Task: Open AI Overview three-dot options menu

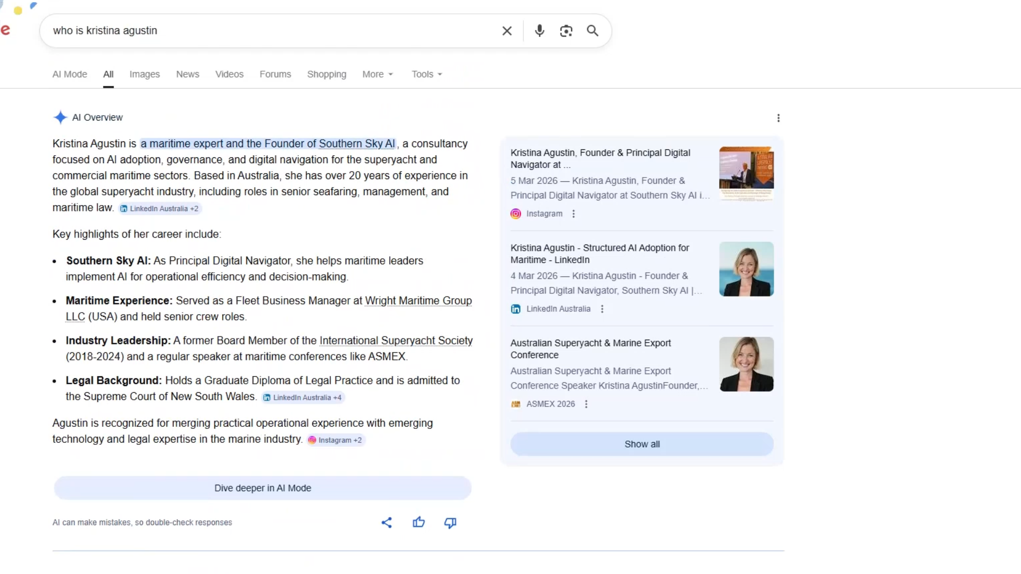Action: click(778, 118)
